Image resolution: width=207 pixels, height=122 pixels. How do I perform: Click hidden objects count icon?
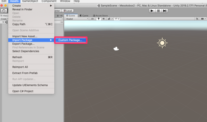point(117,19)
